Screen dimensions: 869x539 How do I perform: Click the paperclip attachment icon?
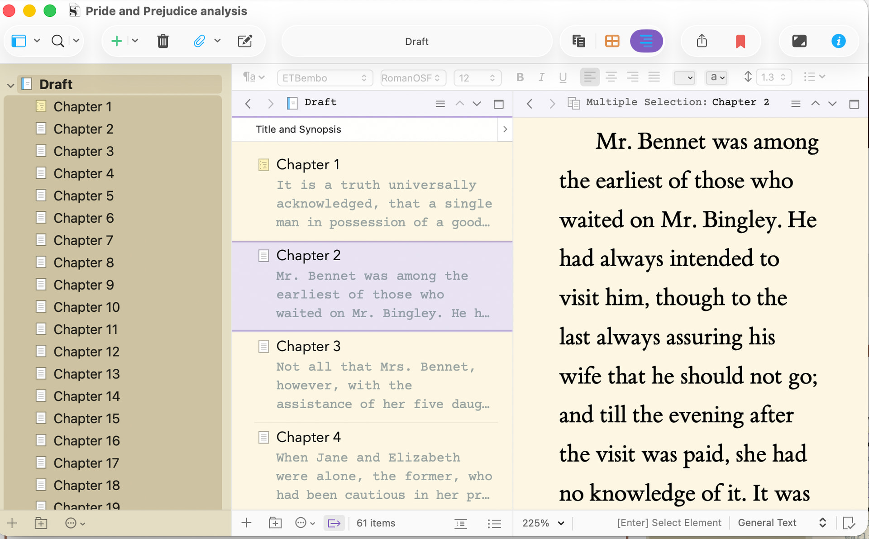(x=199, y=41)
